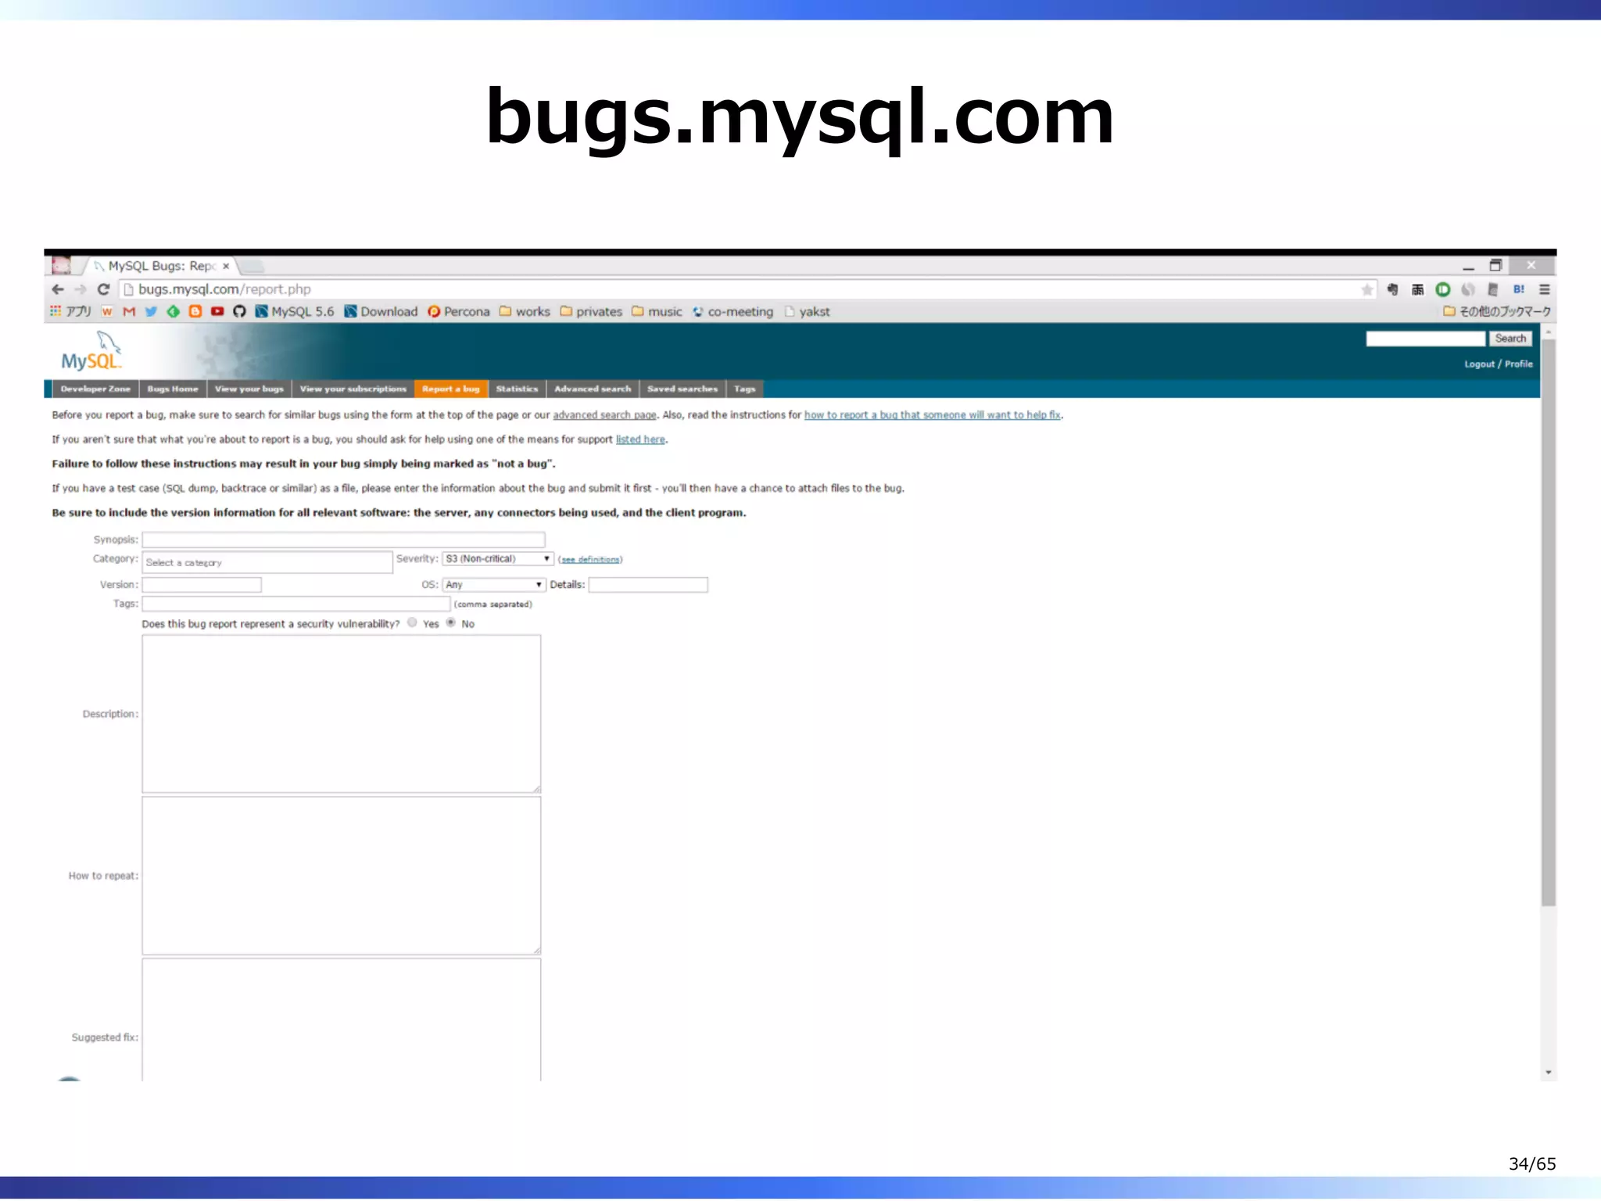Viewport: 1601px width, 1201px height.
Task: Go to the Bugs Home tab
Action: [x=173, y=389]
